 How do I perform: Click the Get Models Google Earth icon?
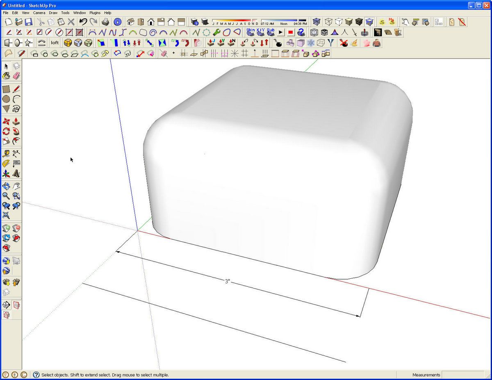point(6,261)
